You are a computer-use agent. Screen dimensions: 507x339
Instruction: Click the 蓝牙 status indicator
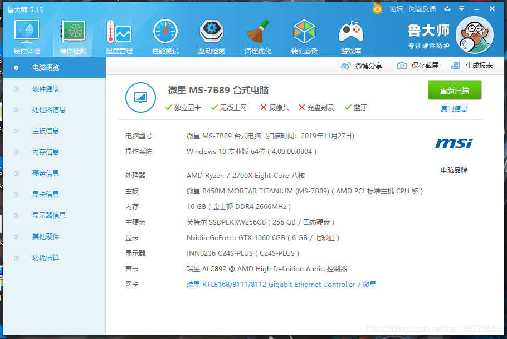355,108
